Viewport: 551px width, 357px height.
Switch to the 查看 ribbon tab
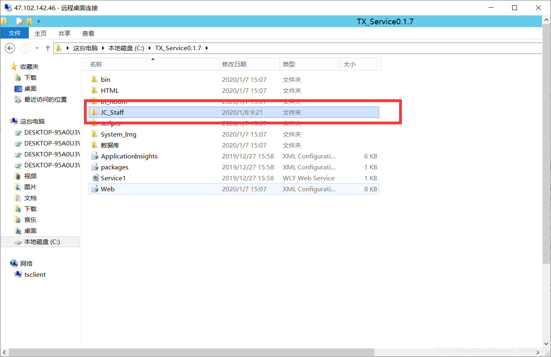click(88, 34)
